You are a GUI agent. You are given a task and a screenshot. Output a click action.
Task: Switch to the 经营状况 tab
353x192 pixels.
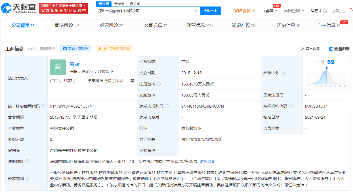click(x=200, y=25)
